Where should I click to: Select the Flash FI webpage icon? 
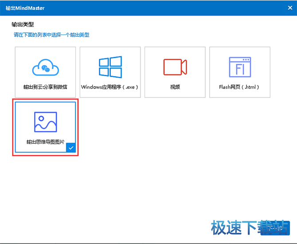240,67
